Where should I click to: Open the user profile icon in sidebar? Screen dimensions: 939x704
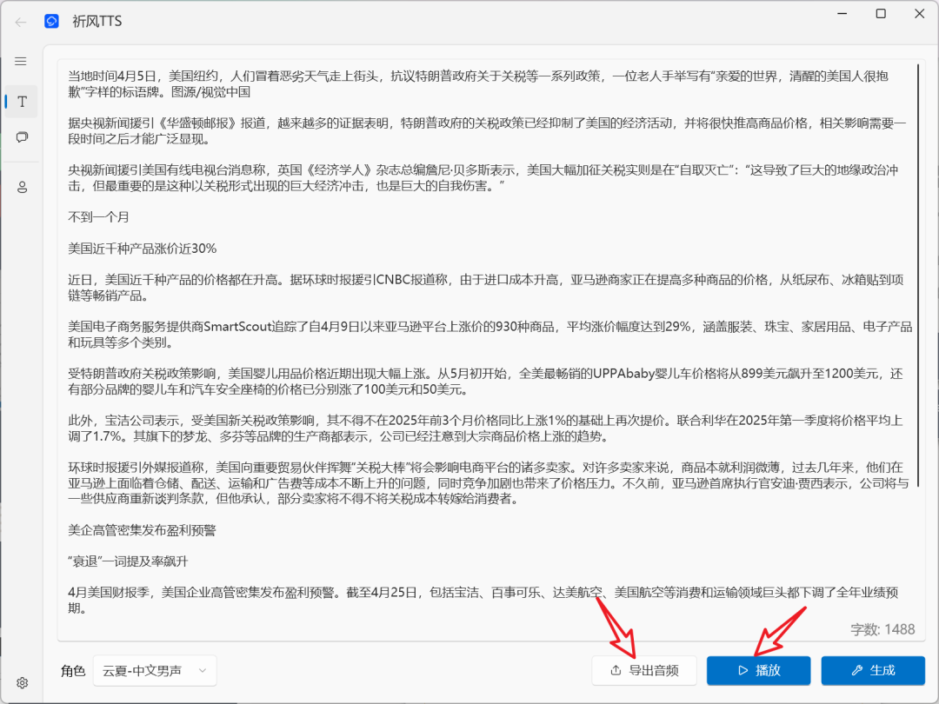pyautogui.click(x=21, y=186)
